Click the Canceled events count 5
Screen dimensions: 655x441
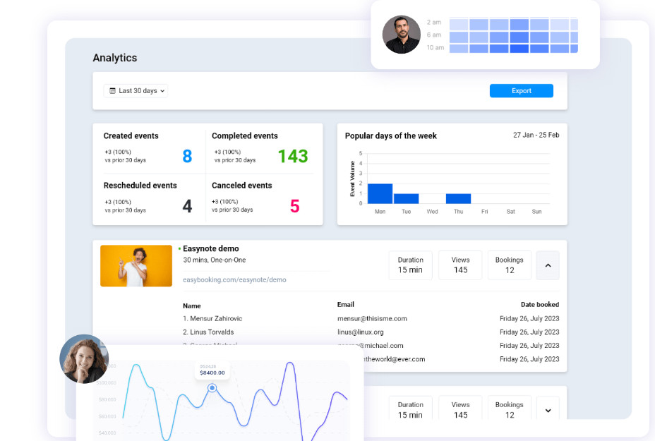(295, 206)
